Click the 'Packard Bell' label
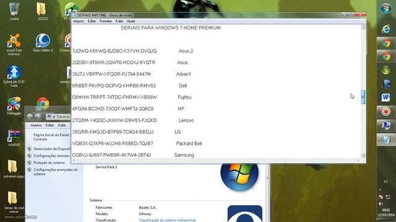Image resolution: width=396 pixels, height=222 pixels. (189, 144)
